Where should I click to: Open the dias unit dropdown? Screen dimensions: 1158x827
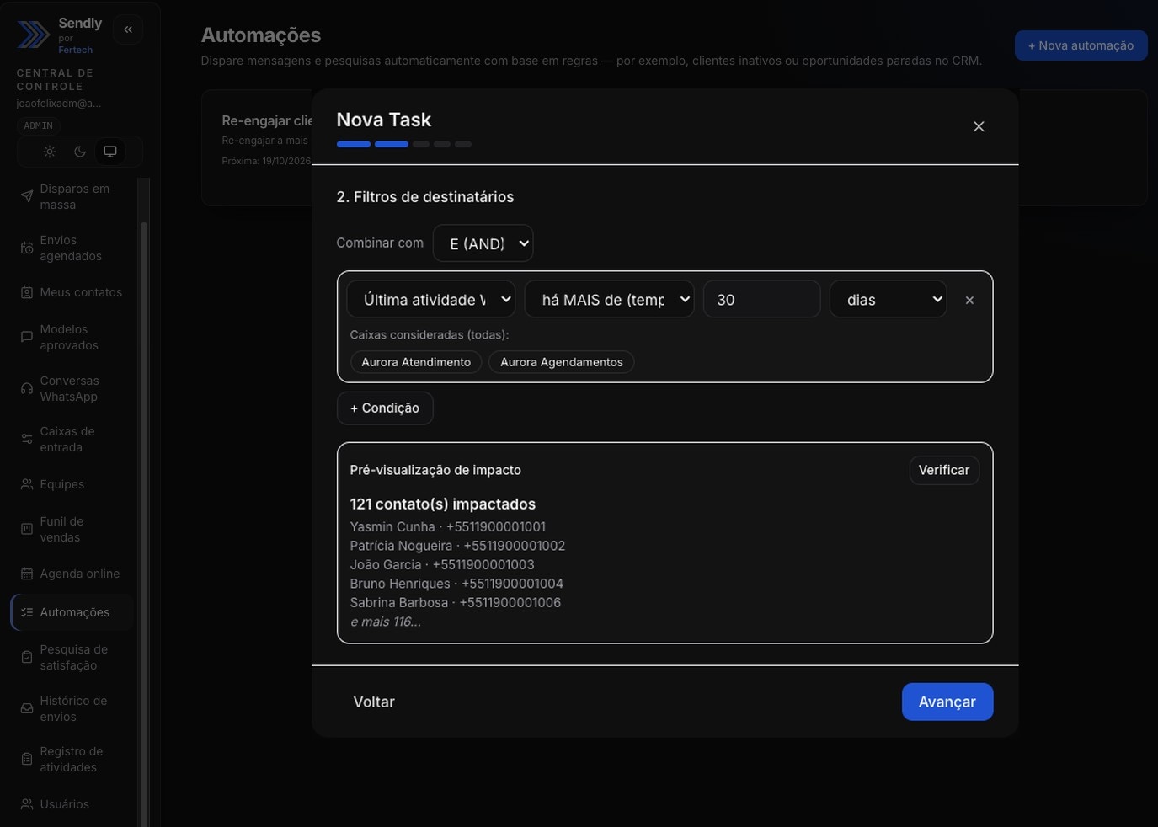888,299
